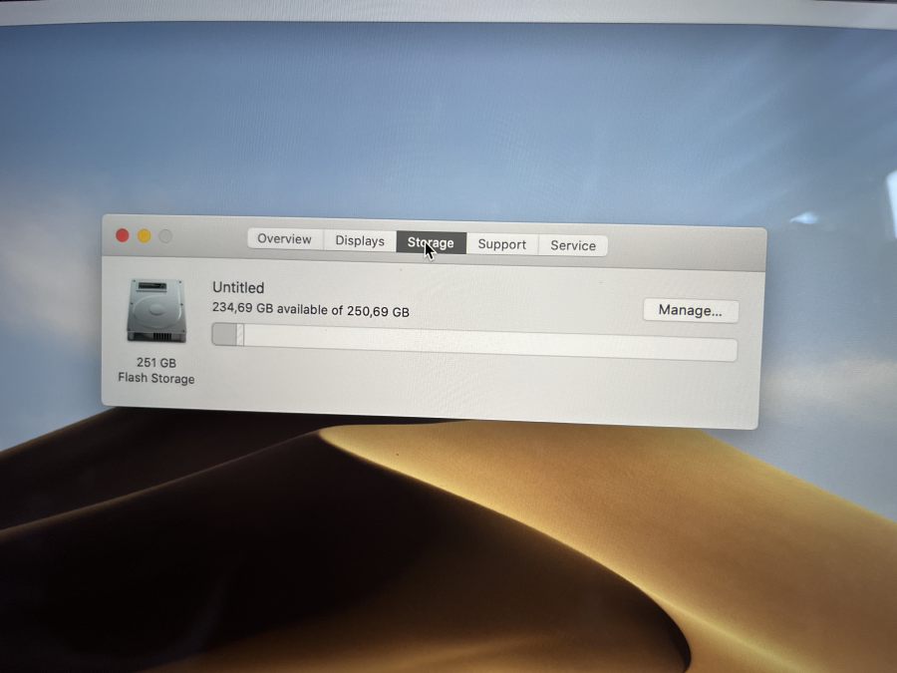
Task: Select the Storage tab
Action: (431, 243)
